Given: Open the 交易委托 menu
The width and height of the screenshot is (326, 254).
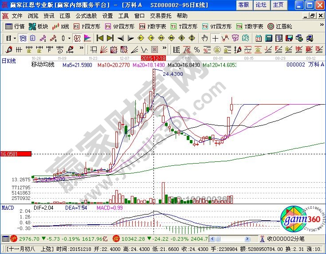Looking at the screenshot, I should click(161, 16).
